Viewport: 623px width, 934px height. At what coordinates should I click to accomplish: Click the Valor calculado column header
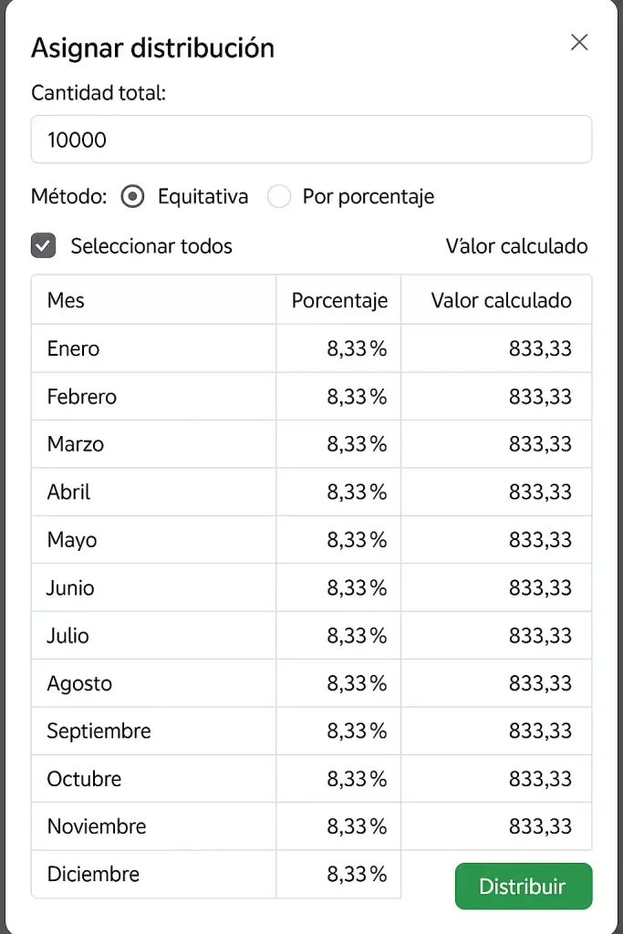pyautogui.click(x=501, y=300)
